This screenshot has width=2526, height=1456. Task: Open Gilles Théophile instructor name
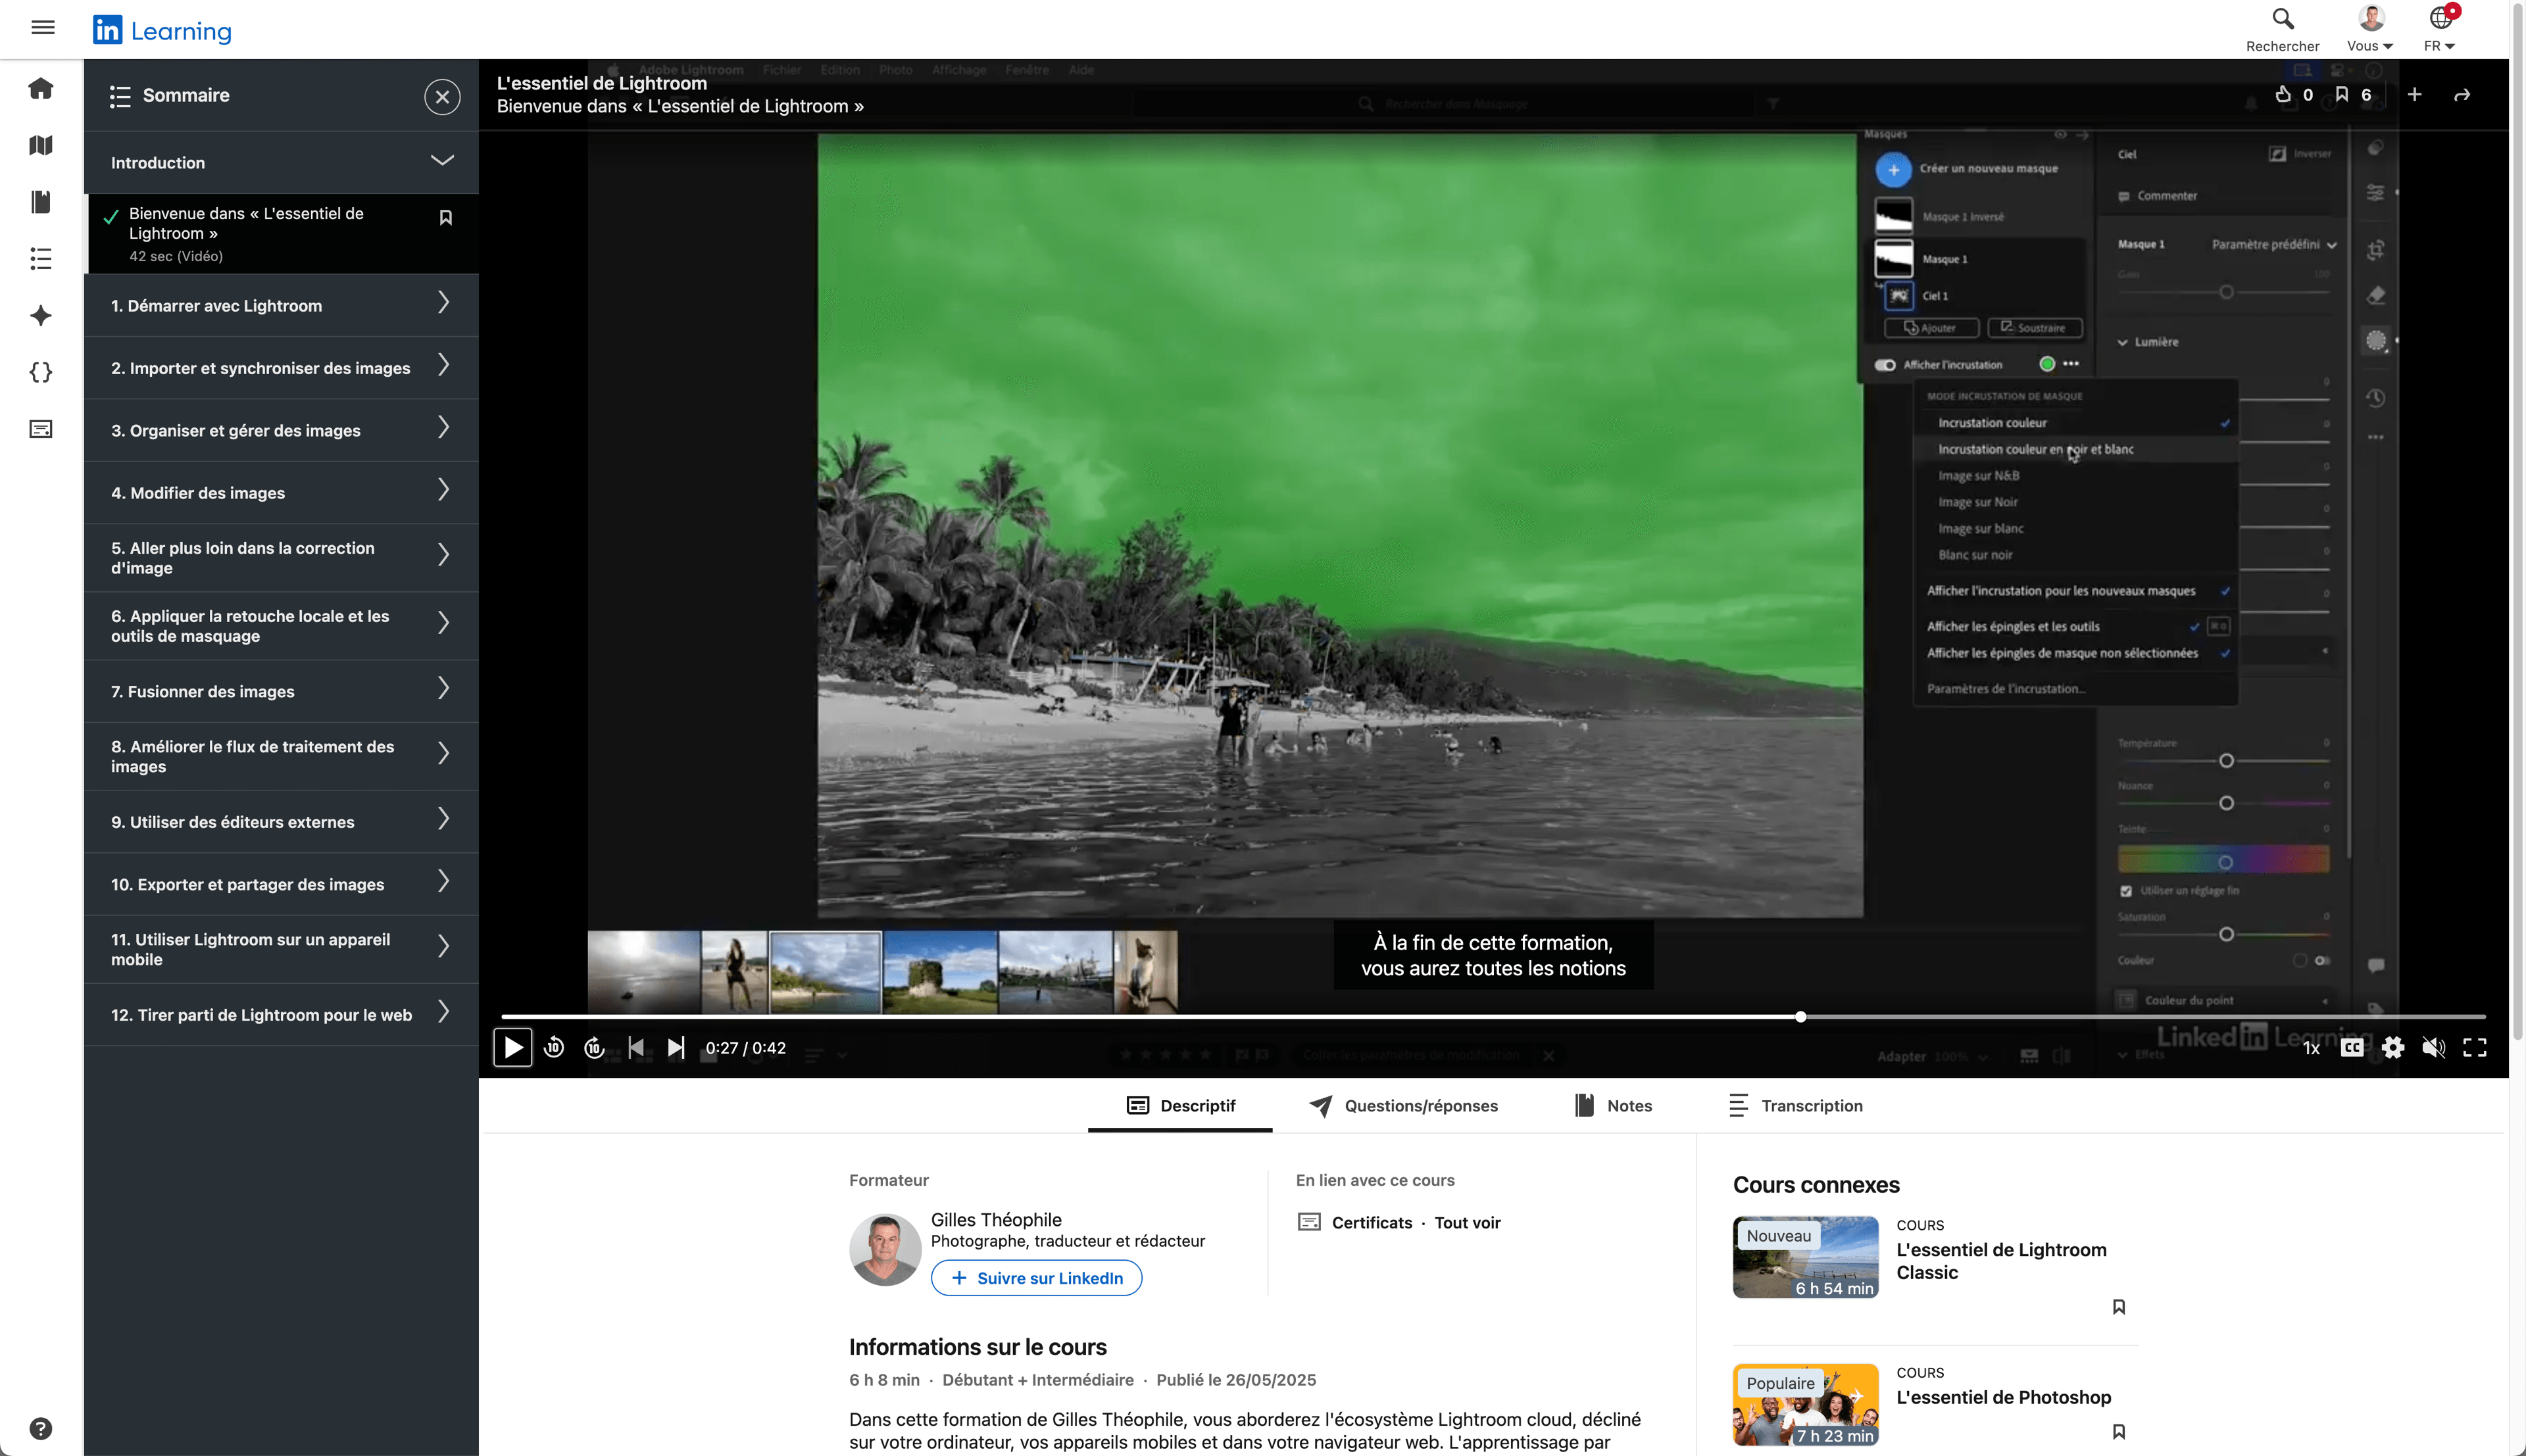(996, 1219)
